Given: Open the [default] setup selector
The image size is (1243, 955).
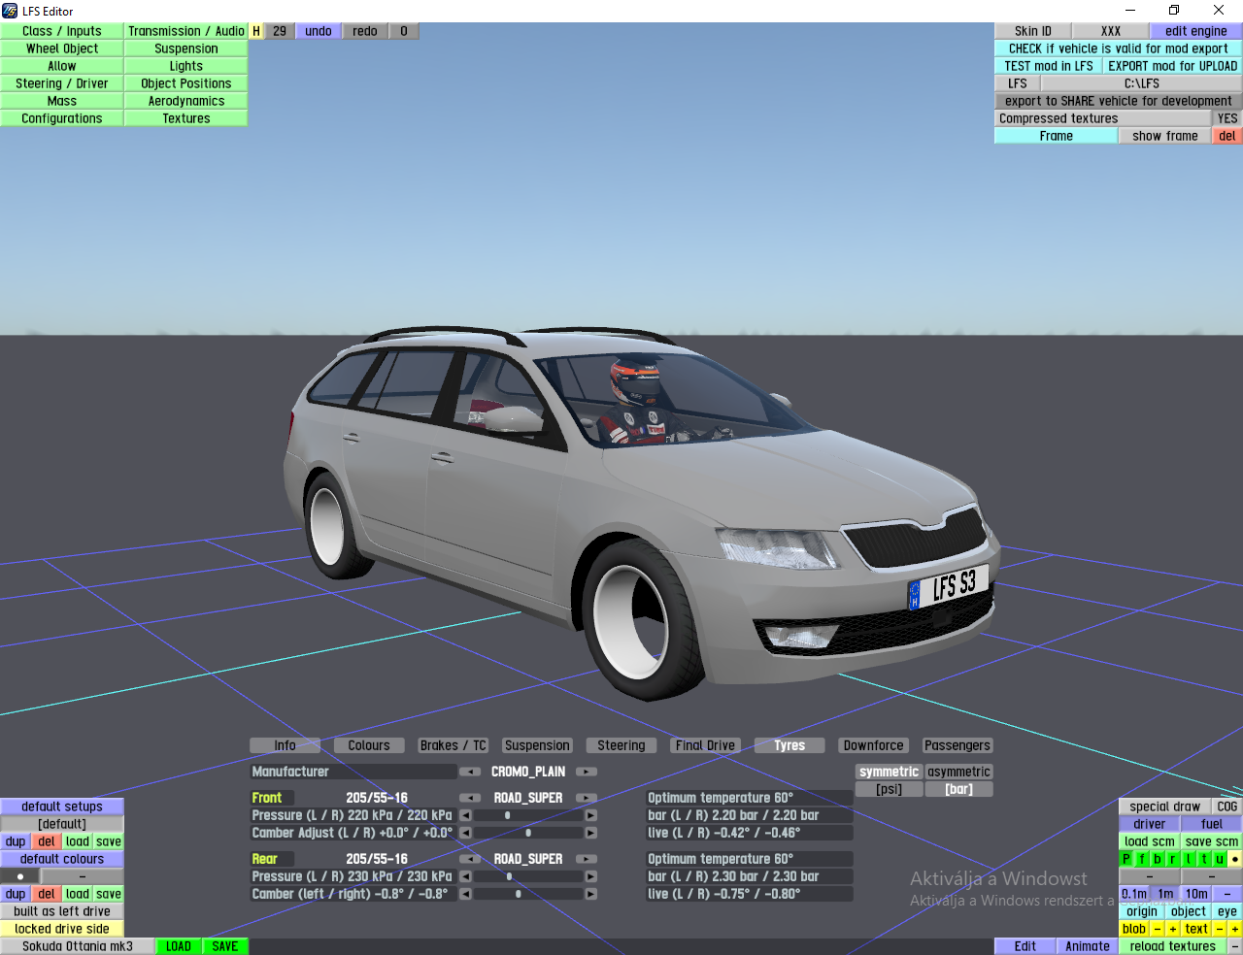Looking at the screenshot, I should pyautogui.click(x=62, y=824).
